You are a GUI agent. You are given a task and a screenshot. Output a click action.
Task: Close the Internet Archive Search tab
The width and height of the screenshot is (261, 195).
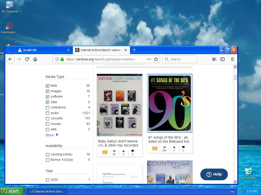[x=126, y=50]
